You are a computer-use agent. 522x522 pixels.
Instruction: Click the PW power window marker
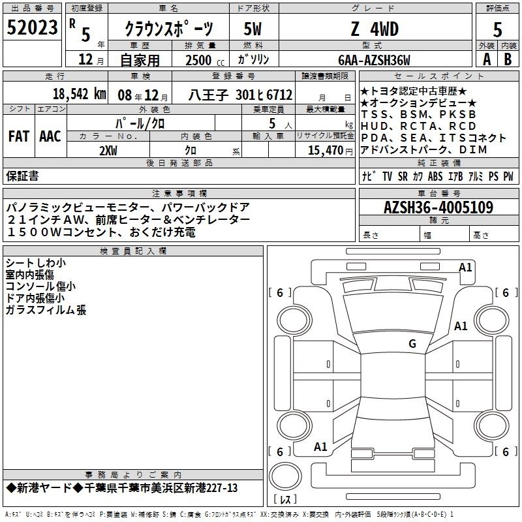click(508, 176)
